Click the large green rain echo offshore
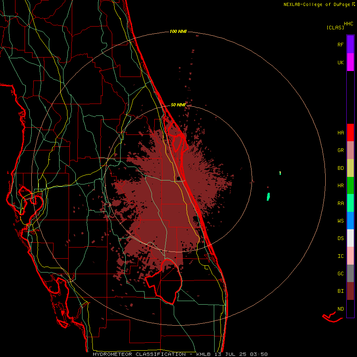This screenshot has width=357, height=357. (x=269, y=196)
